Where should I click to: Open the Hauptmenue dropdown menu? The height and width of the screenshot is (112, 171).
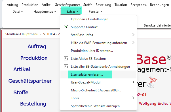45,12
